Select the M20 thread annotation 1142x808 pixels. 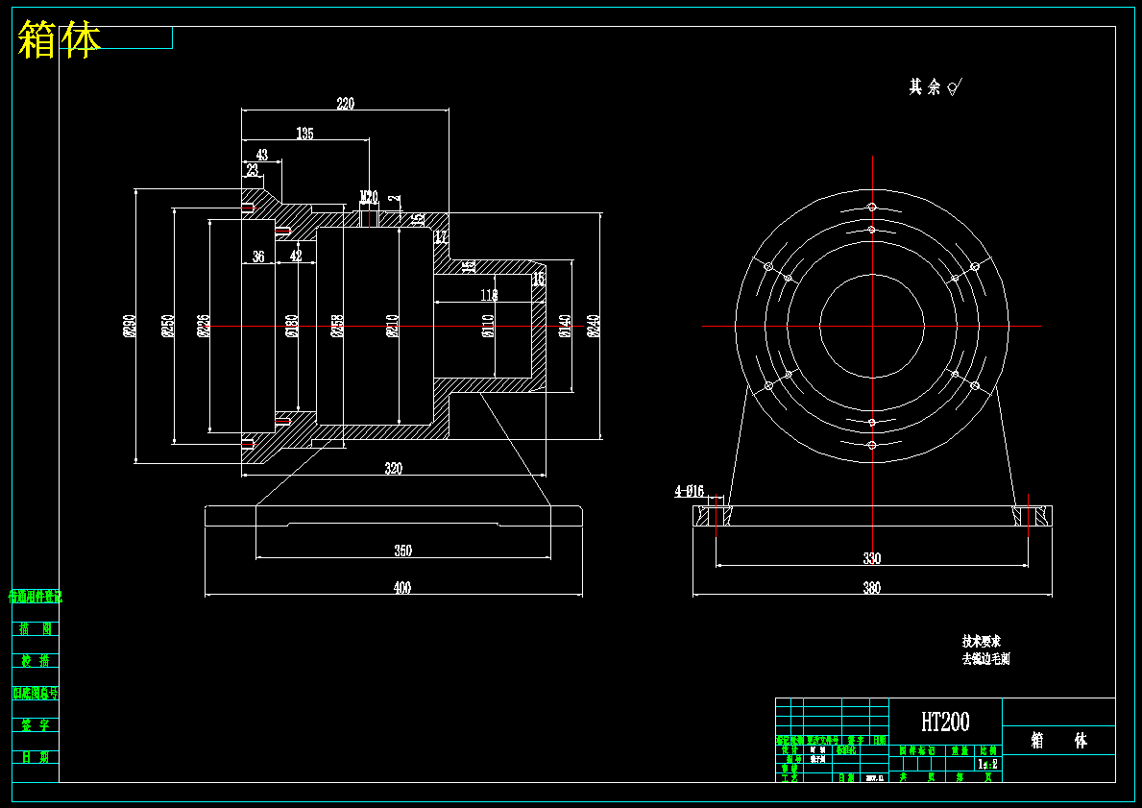(x=369, y=198)
